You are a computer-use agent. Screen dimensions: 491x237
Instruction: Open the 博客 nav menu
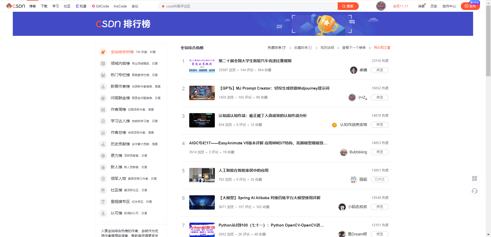(32, 6)
